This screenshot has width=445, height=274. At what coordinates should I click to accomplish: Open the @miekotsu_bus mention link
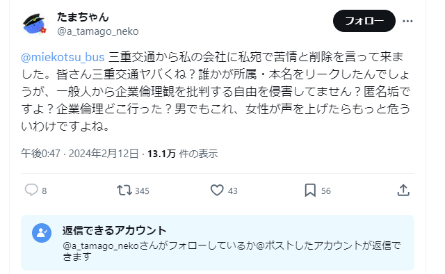(63, 57)
